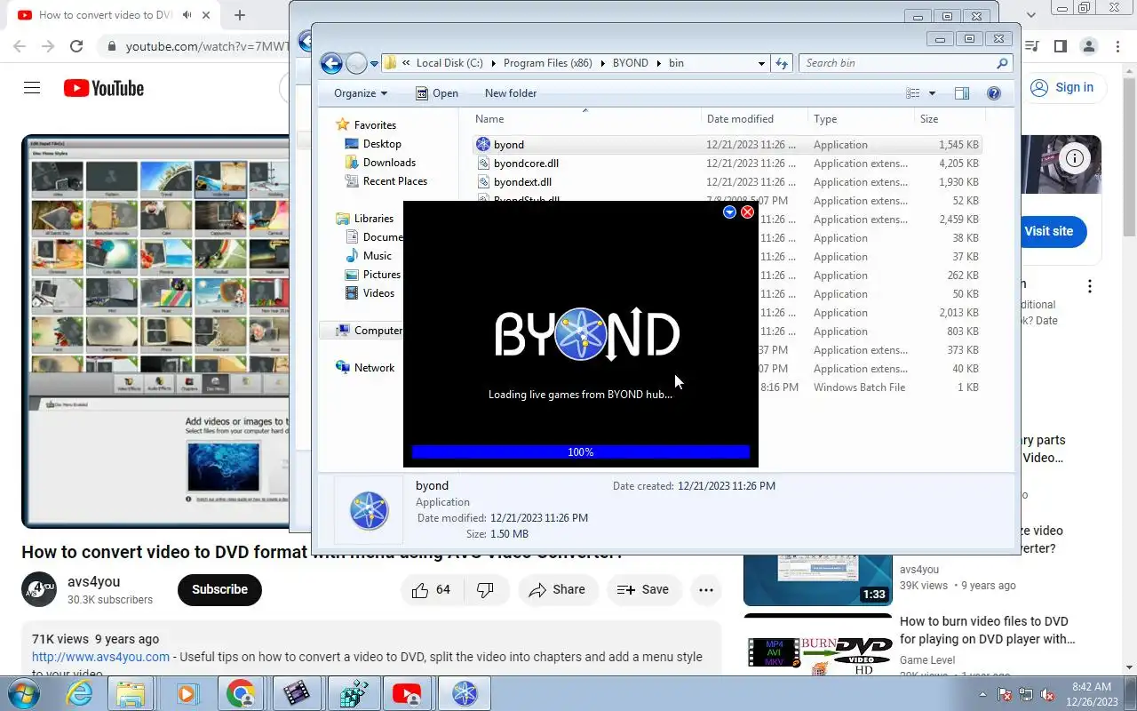Open recommended video with 1:33 thumbnail
Image resolution: width=1137 pixels, height=711 pixels.
(x=817, y=579)
